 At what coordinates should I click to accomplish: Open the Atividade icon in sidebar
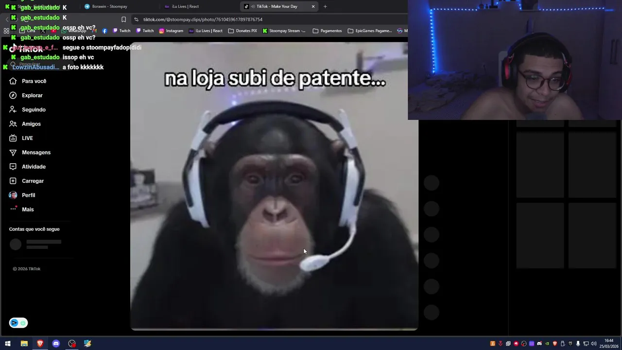point(13,167)
